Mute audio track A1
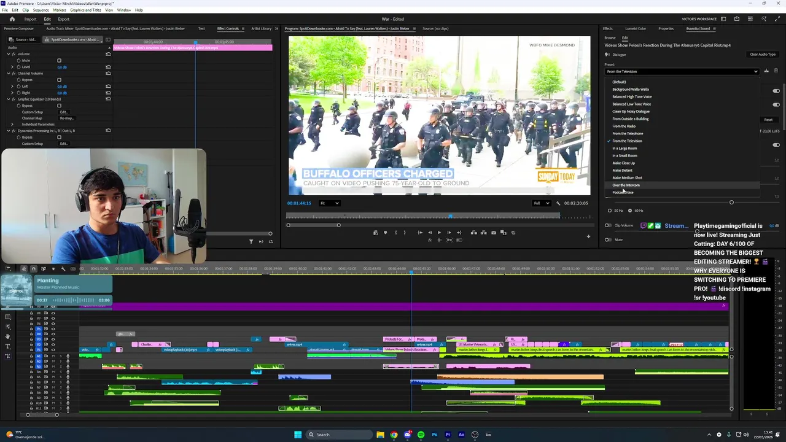Viewport: 786px width, 442px height. tap(53, 356)
